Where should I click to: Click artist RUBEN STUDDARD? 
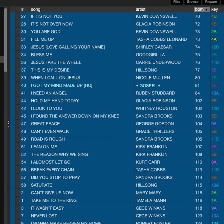(x=155, y=93)
